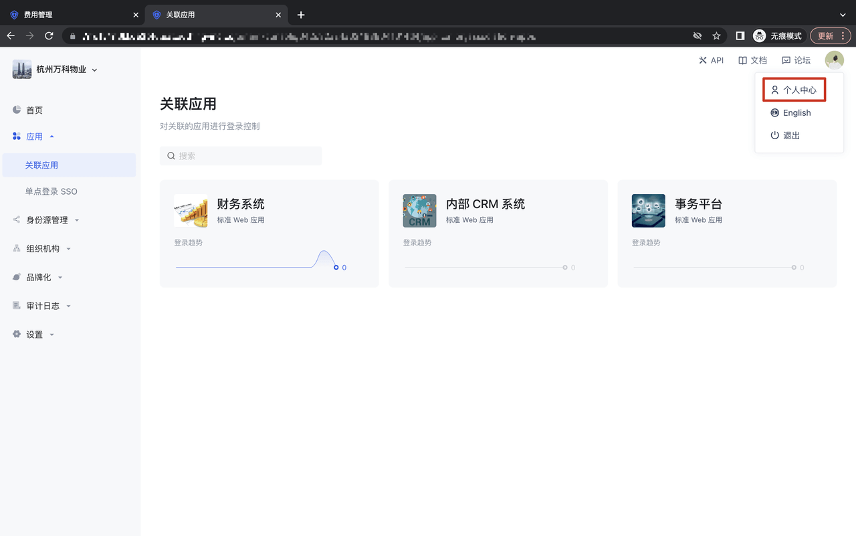
Task: Open 单点登录 SSO in sidebar
Action: pyautogui.click(x=51, y=191)
